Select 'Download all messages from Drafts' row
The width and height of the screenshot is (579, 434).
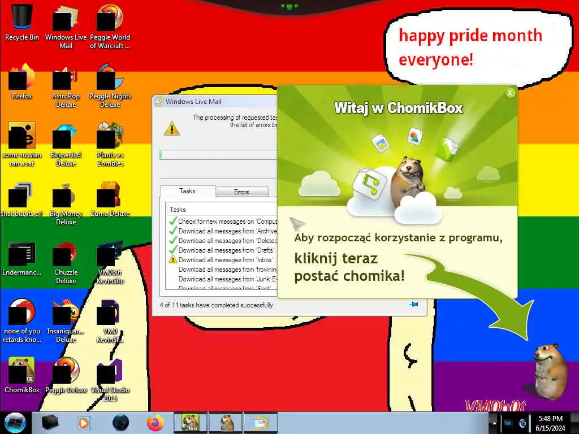(223, 250)
